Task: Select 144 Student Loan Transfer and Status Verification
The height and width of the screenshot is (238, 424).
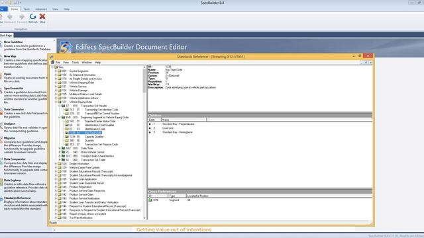Action: click(x=90, y=202)
